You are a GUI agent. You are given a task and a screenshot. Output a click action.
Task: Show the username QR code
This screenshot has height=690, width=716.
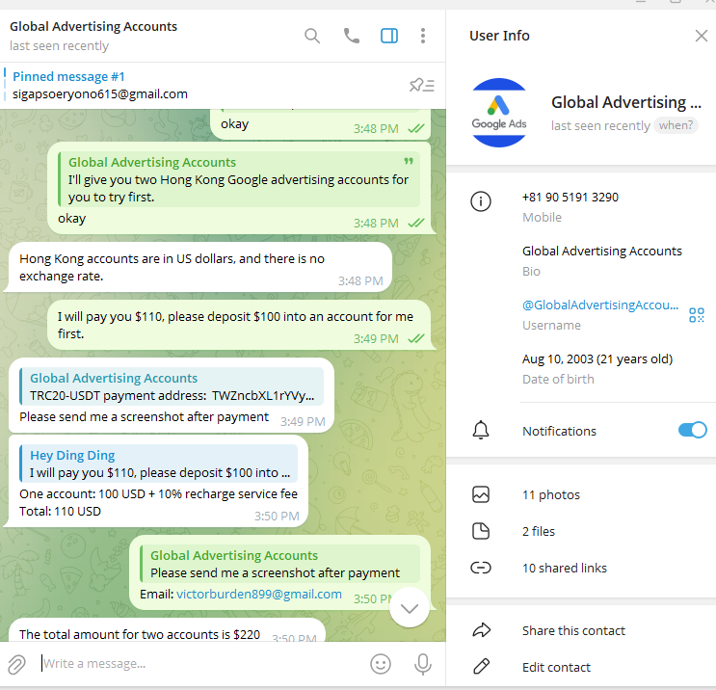point(697,315)
